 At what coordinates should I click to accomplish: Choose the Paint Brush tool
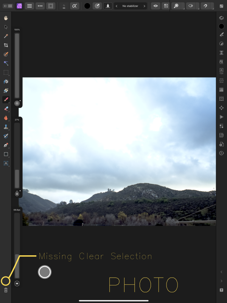click(x=6, y=100)
